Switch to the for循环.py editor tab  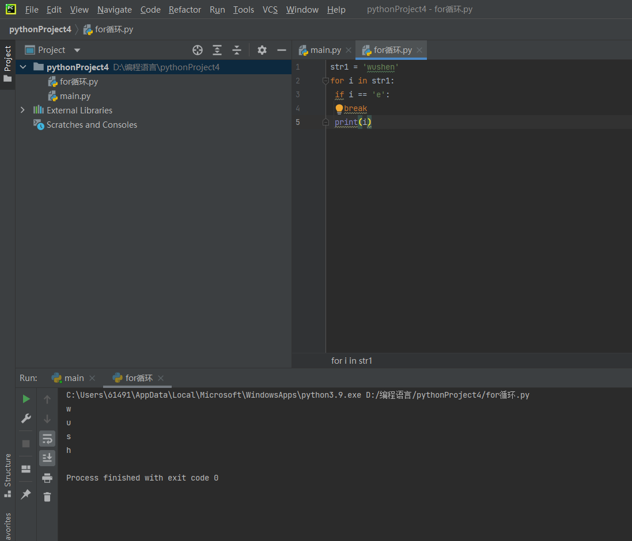click(387, 50)
